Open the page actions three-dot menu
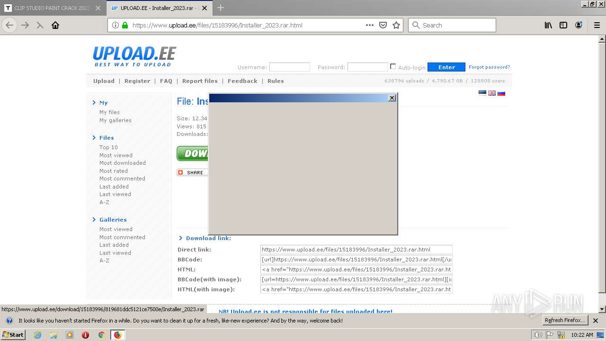The image size is (606, 341). [x=370, y=25]
